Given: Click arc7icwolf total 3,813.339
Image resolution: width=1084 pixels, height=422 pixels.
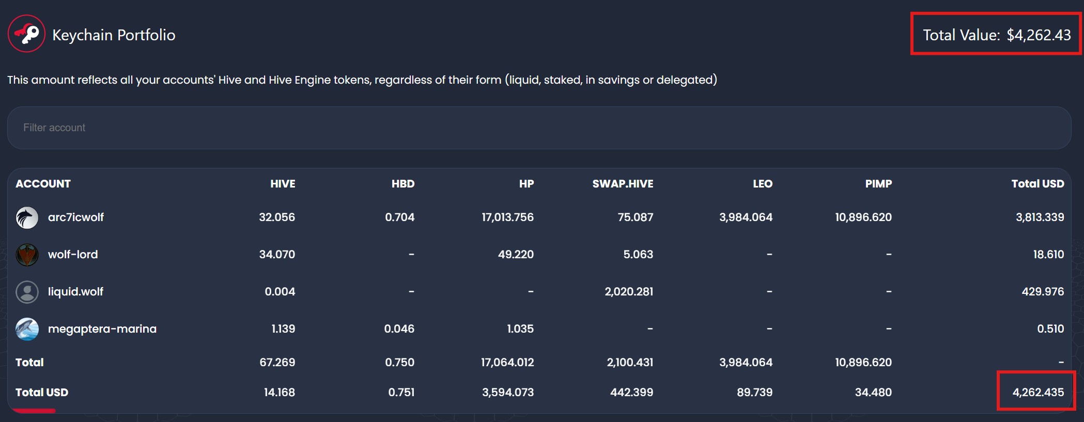Looking at the screenshot, I should [x=1040, y=217].
